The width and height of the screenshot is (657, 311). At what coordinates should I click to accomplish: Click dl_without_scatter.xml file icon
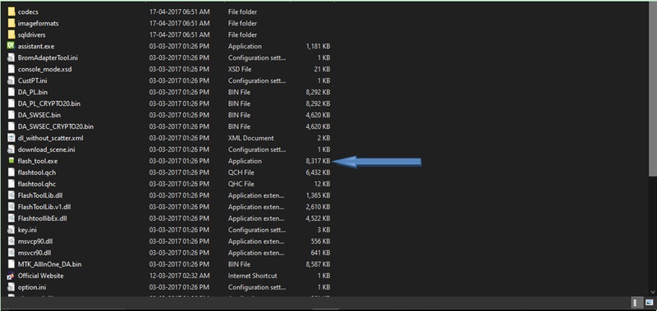11,138
